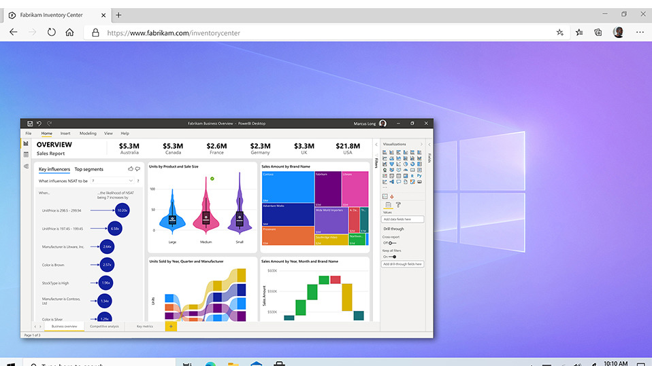Give thumbs down on Key influencers visual
Screen dimensions: 652x366
pyautogui.click(x=137, y=169)
